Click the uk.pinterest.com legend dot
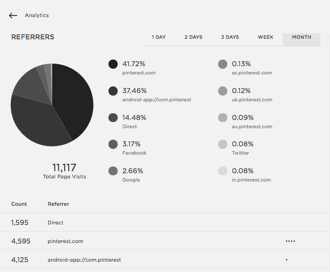This screenshot has width=330, height=272. 222,91
